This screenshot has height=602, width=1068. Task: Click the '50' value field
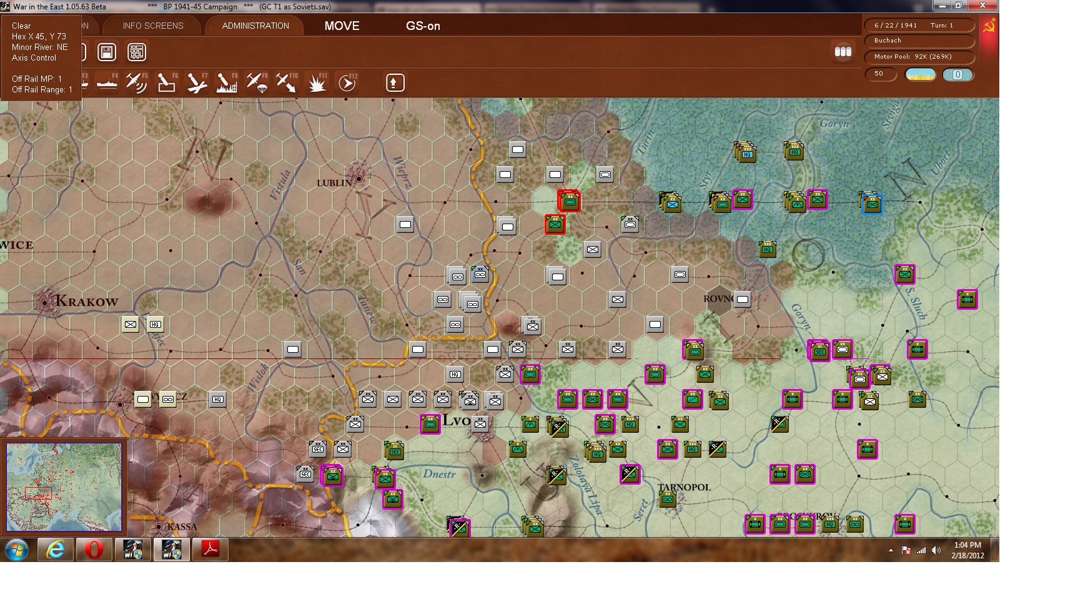(881, 74)
